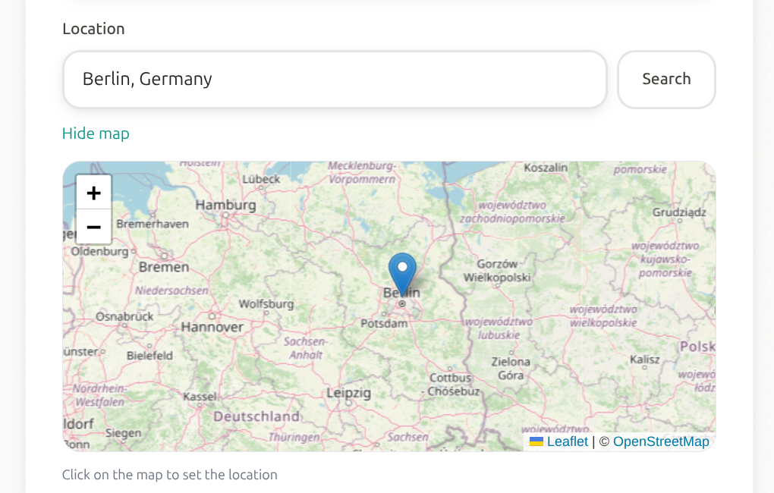Zoom in using the plus control

click(x=93, y=192)
